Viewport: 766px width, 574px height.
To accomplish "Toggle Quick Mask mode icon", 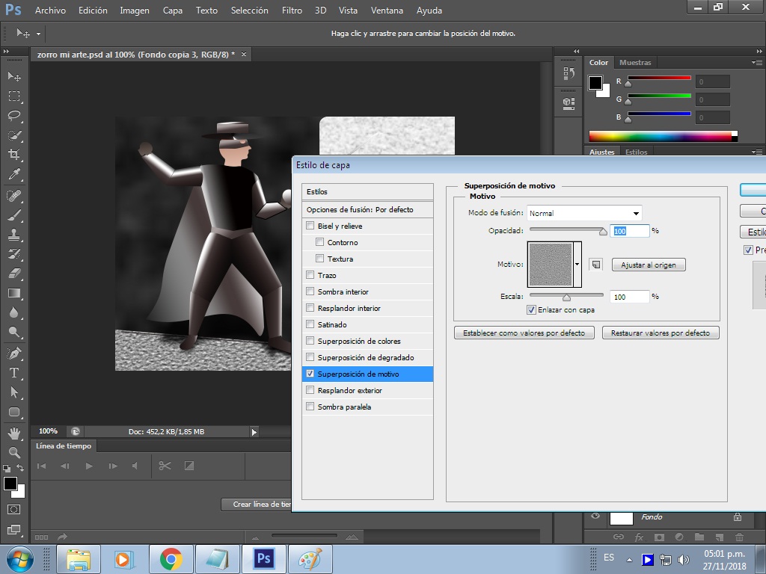I will pos(14,510).
